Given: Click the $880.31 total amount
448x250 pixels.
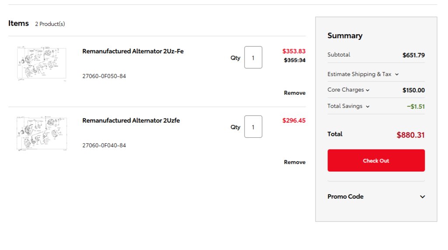Looking at the screenshot, I should point(410,135).
